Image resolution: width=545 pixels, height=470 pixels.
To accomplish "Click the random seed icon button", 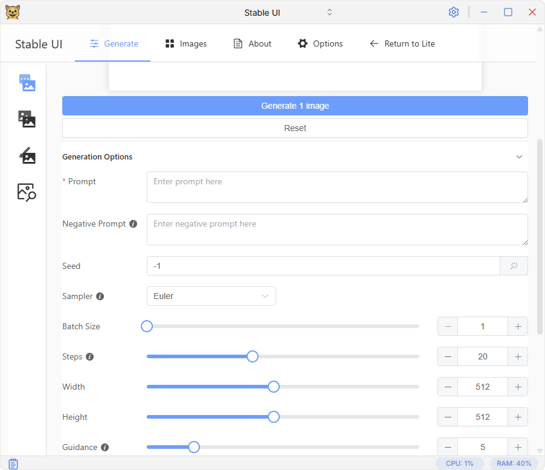I will 514,266.
